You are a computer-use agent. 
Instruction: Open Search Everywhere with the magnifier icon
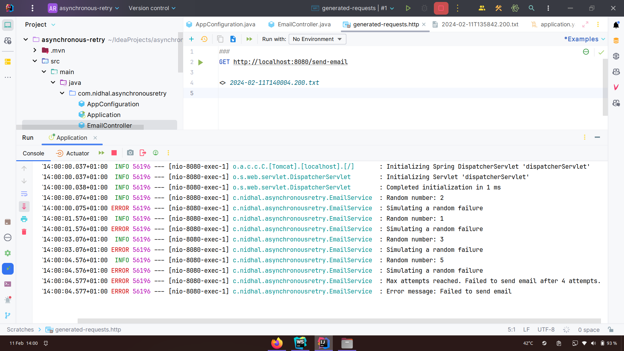pos(531,8)
